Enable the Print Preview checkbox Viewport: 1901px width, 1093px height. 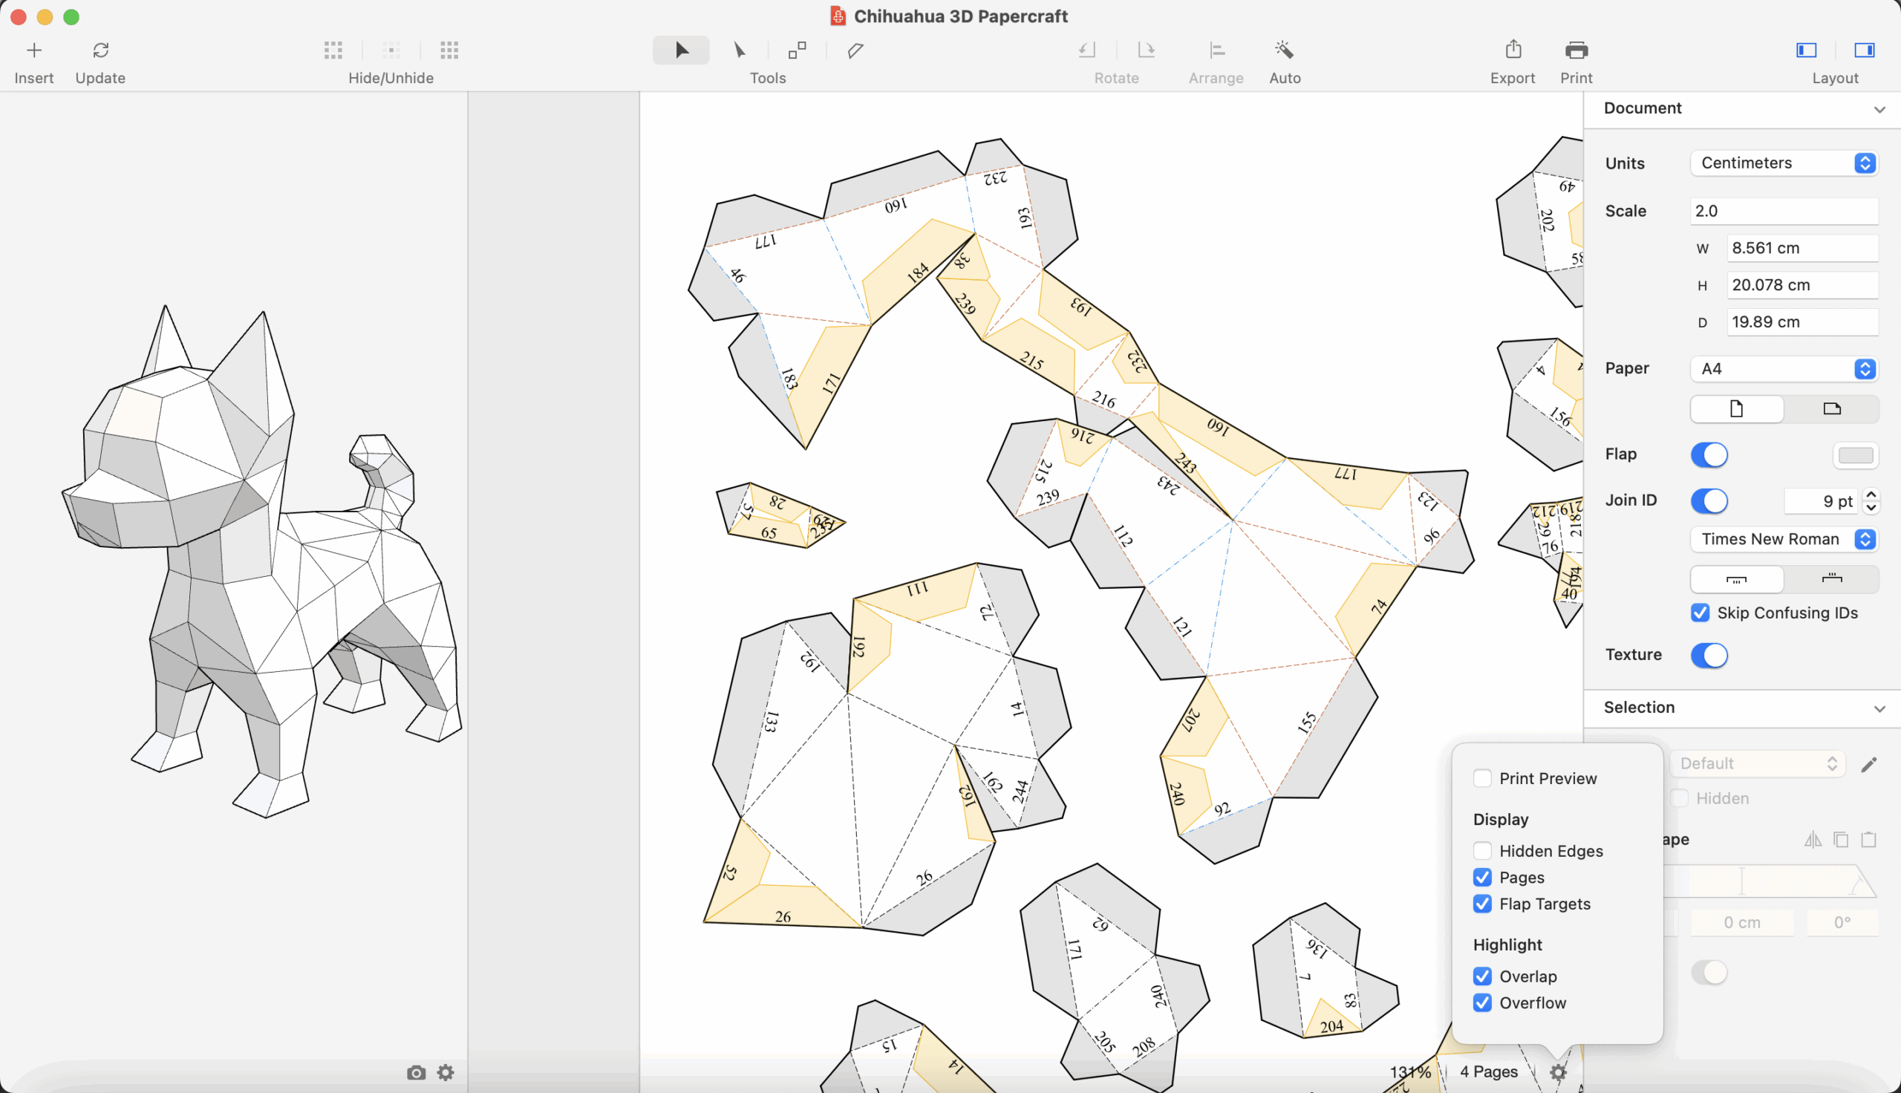coord(1482,778)
